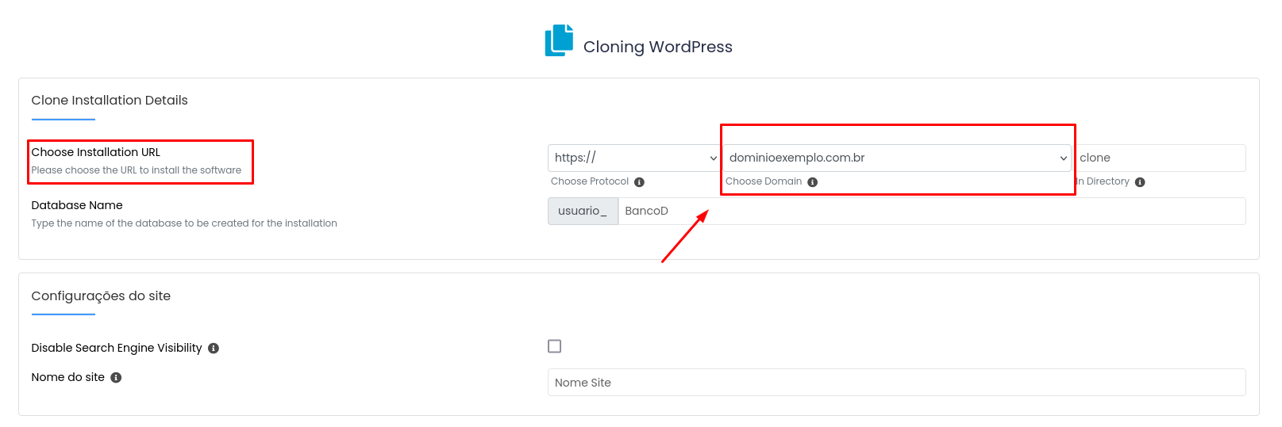
Task: Click info icon next to Choose Domain
Action: [812, 182]
